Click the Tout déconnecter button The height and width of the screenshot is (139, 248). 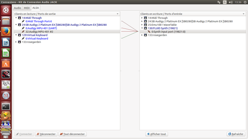(x=73, y=134)
